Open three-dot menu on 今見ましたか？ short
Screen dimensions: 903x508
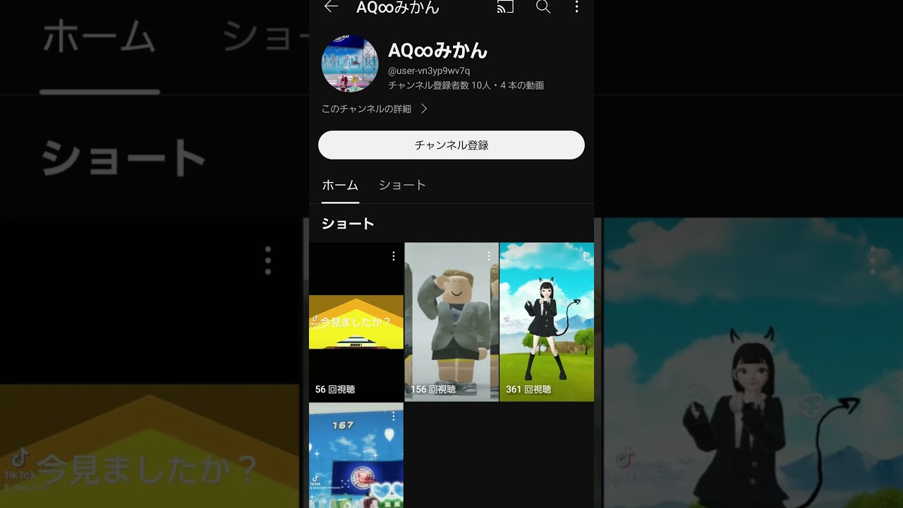(x=394, y=256)
